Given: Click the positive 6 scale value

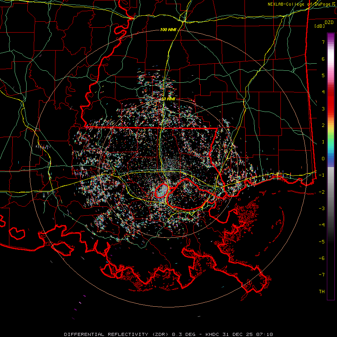Looking at the screenshot, I should (x=323, y=59).
